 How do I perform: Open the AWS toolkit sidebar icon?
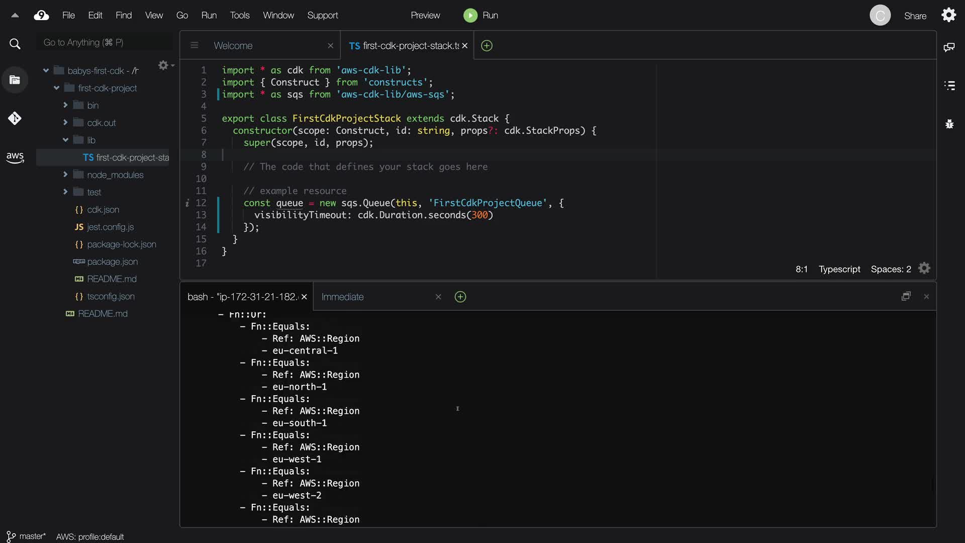click(15, 157)
